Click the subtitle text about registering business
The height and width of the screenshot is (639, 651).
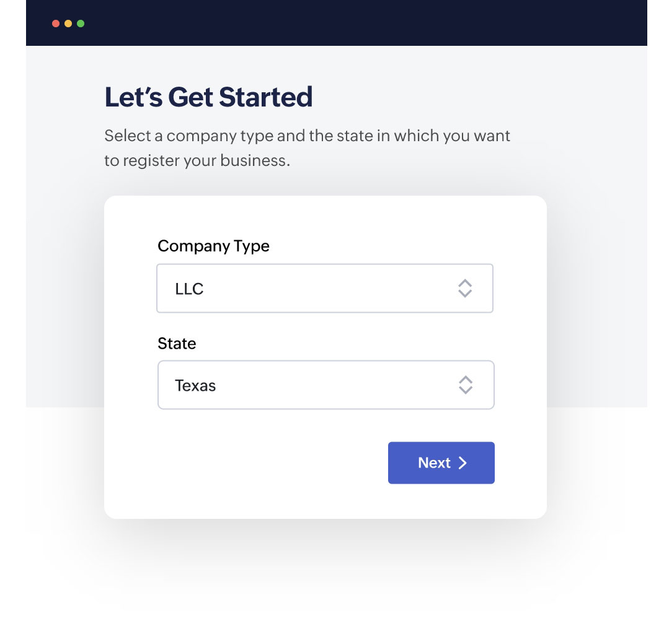307,148
